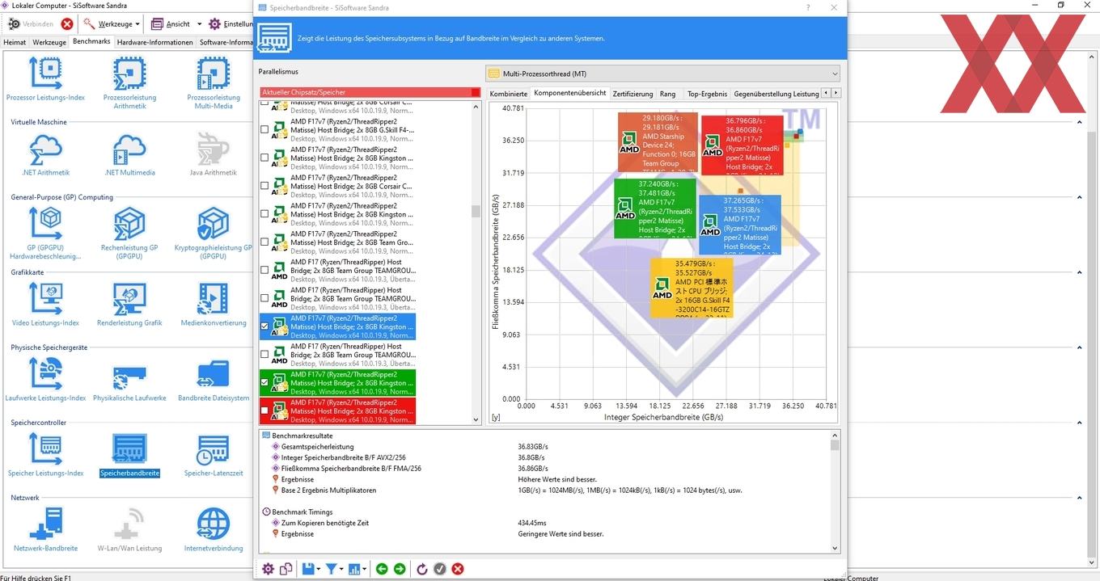The width and height of the screenshot is (1100, 581).
Task: Click the green 37.240GB/s result box in chart
Action: (x=654, y=208)
